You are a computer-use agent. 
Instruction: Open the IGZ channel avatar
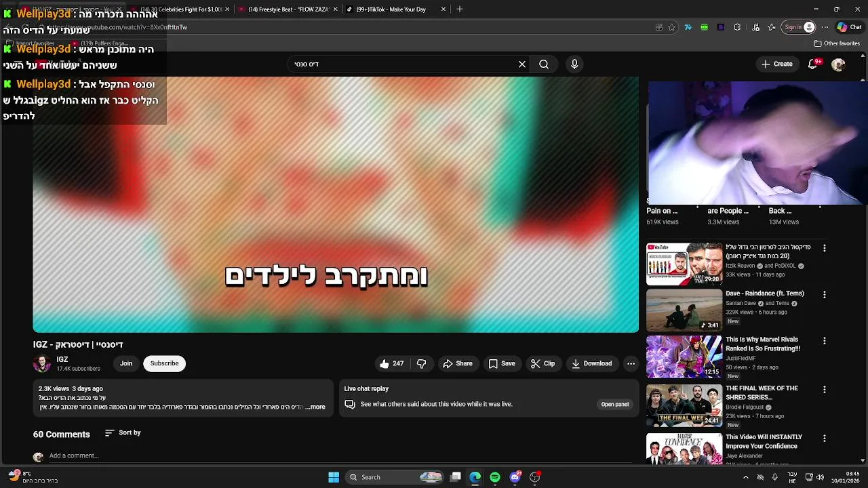point(42,363)
